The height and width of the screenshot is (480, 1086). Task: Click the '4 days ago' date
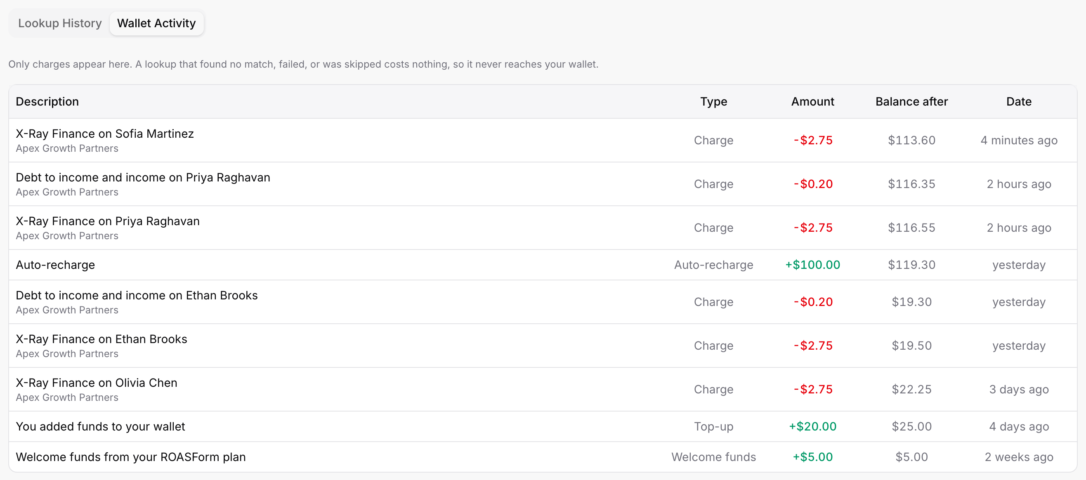[x=1019, y=427]
